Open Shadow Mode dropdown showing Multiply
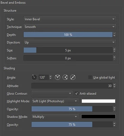This screenshot has height=136, width=124. click(55, 117)
